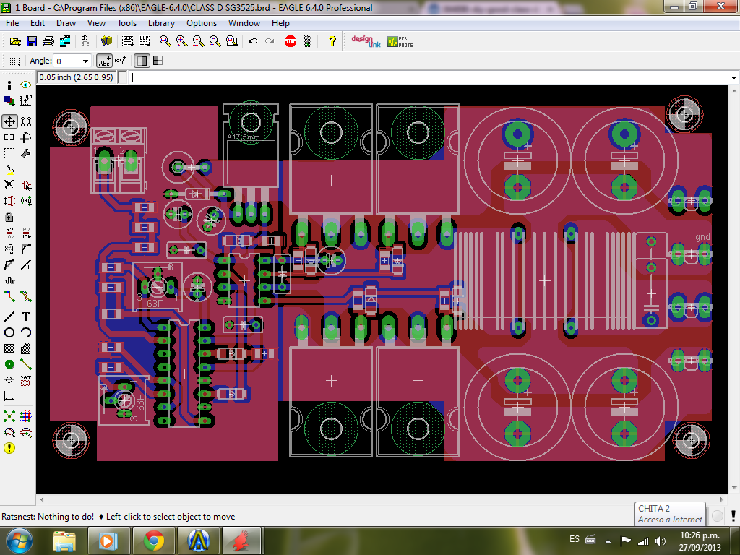Open the library Use books icon

point(106,41)
